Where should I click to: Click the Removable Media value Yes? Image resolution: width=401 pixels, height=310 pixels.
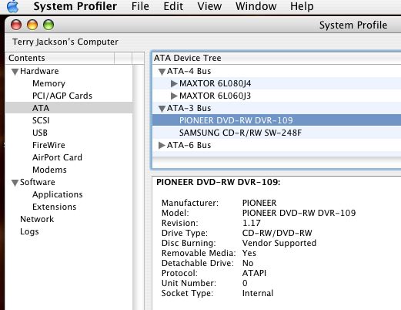tap(249, 253)
